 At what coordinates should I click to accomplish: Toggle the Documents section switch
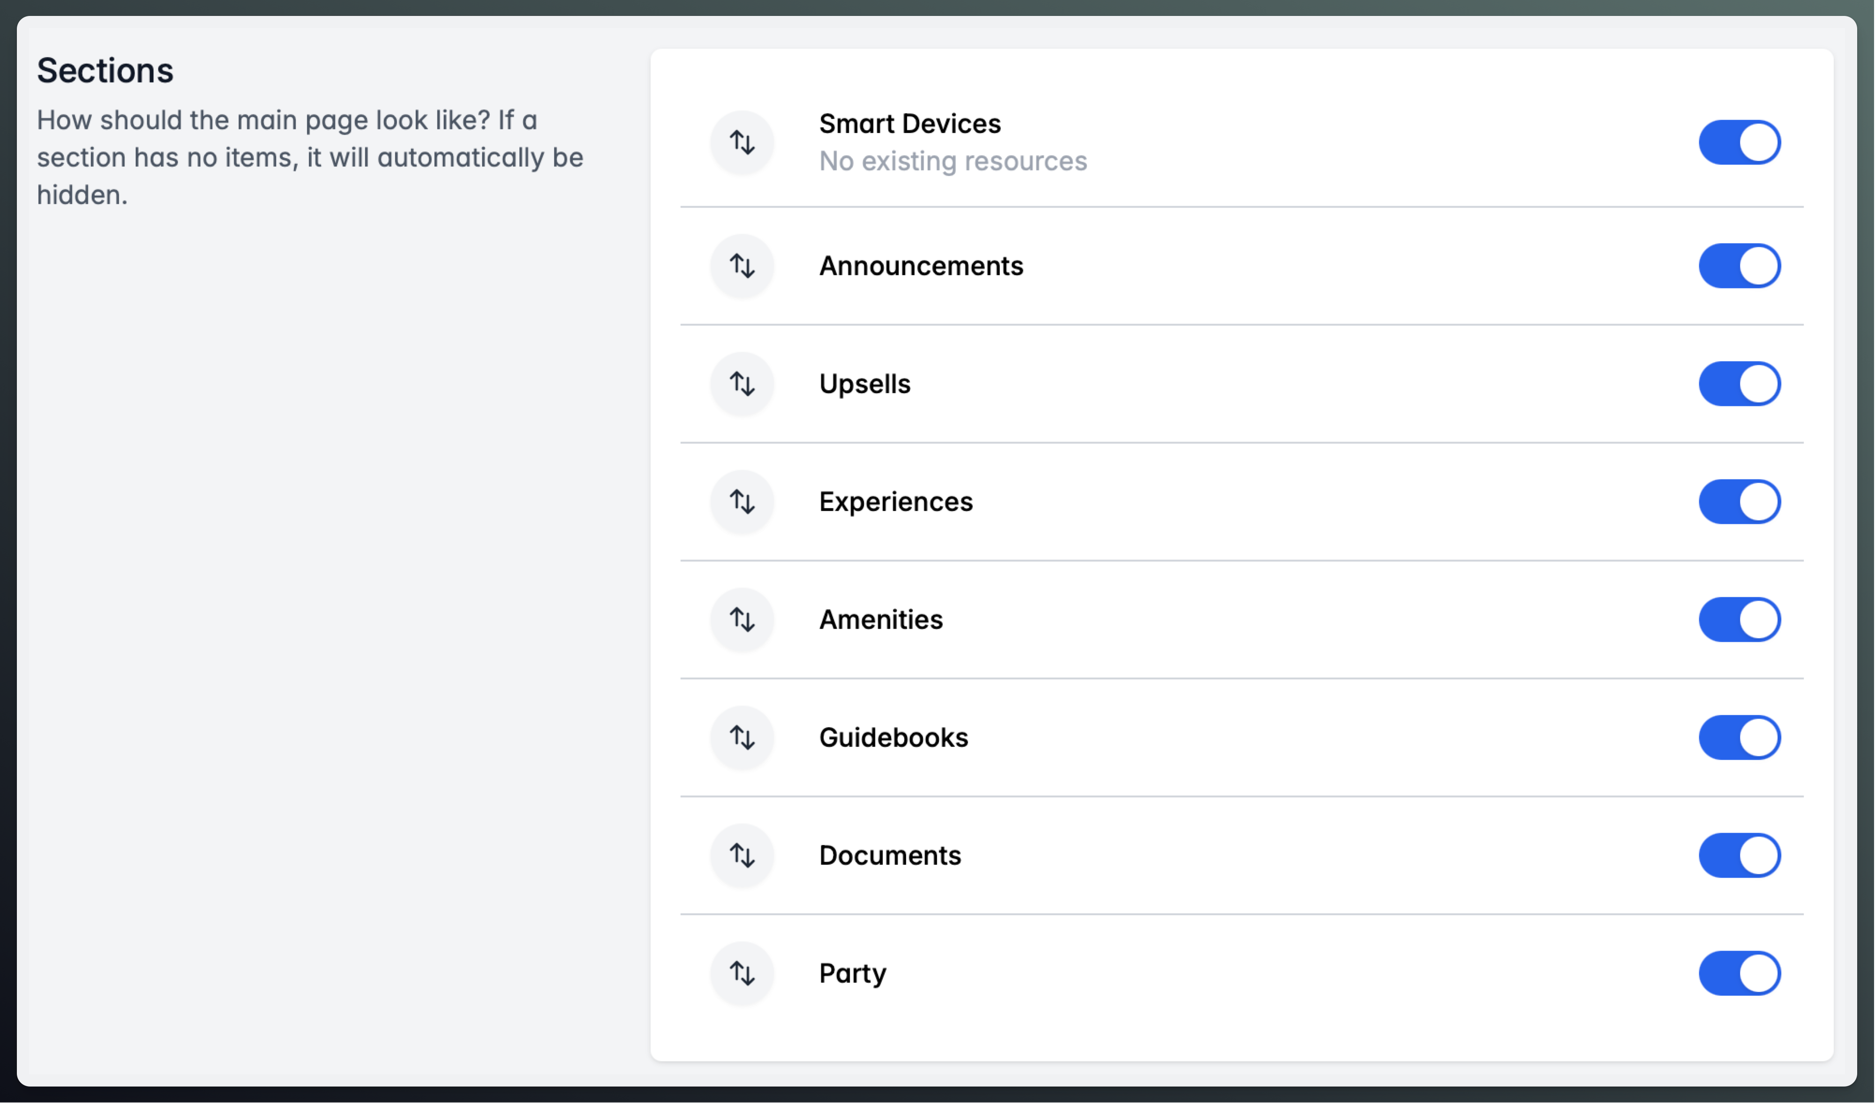[x=1739, y=855]
